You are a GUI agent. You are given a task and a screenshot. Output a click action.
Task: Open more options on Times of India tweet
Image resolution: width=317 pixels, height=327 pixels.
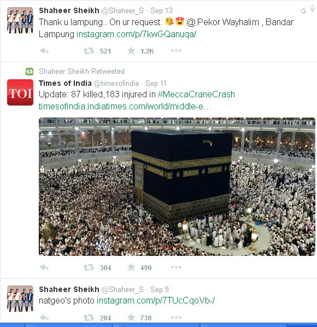(176, 267)
